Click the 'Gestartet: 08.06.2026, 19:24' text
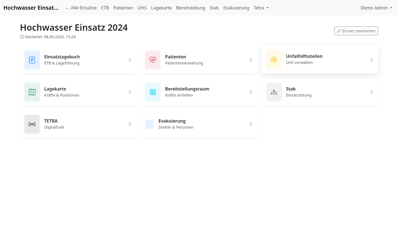The width and height of the screenshot is (398, 249). point(50,37)
